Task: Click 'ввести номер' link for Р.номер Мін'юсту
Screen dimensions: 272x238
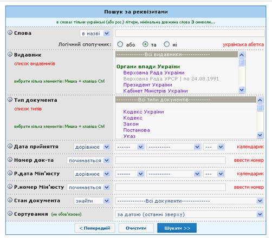Action: 249,187
